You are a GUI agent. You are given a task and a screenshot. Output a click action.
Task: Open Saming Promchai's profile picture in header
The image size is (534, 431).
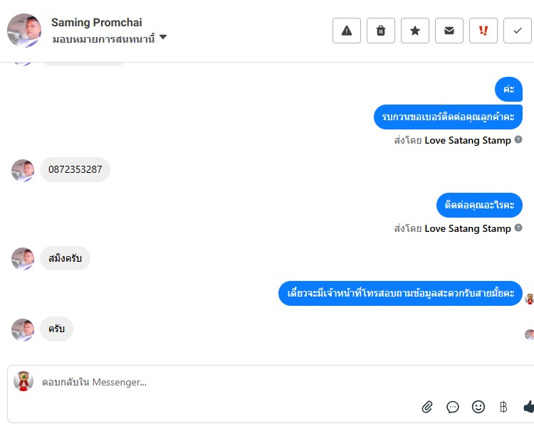[24, 31]
